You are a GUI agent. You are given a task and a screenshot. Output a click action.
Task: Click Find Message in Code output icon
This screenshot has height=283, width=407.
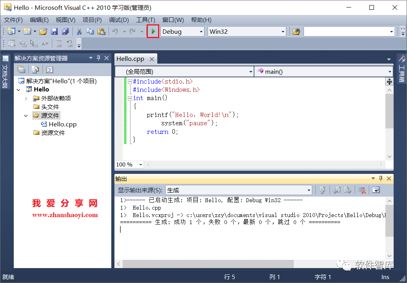tap(322, 190)
